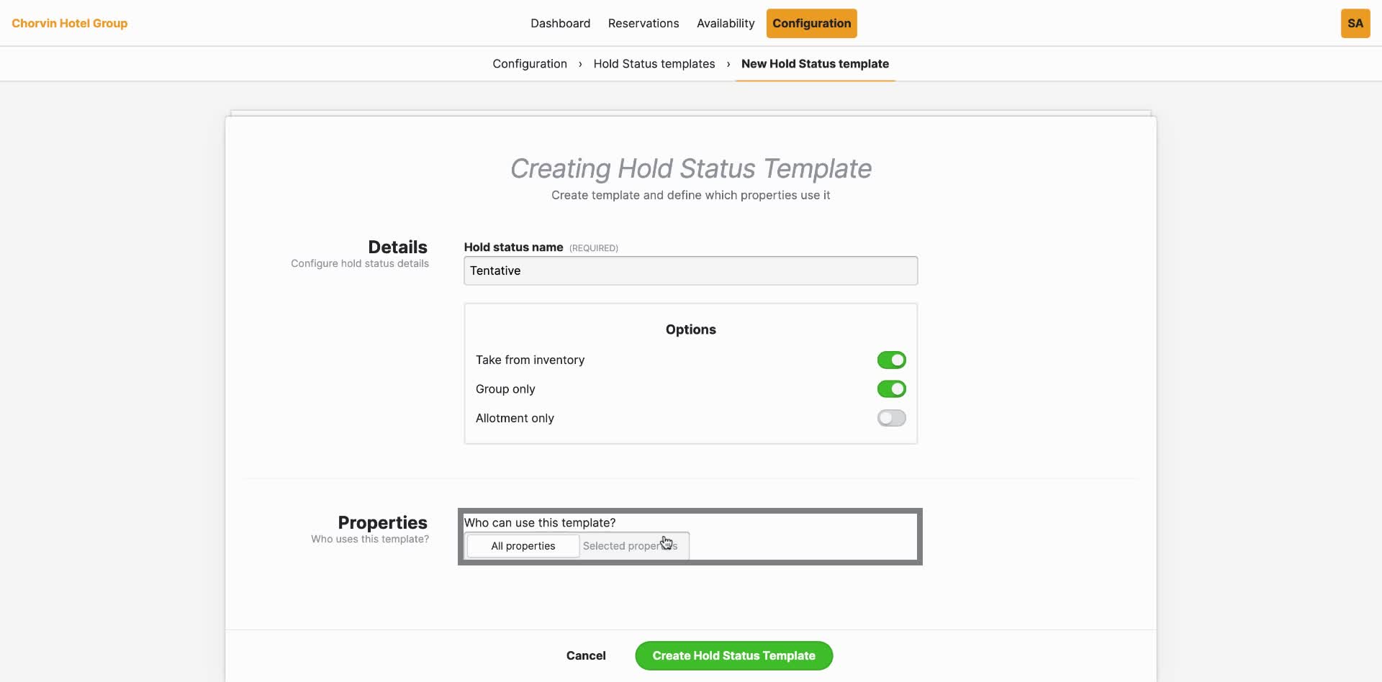Turn off the Group only toggle
The image size is (1382, 682).
(891, 388)
